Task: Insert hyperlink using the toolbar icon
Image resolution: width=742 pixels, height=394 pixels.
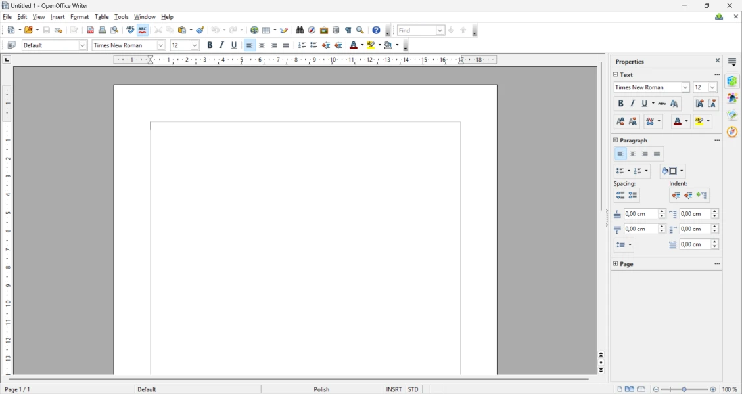Action: tap(254, 30)
